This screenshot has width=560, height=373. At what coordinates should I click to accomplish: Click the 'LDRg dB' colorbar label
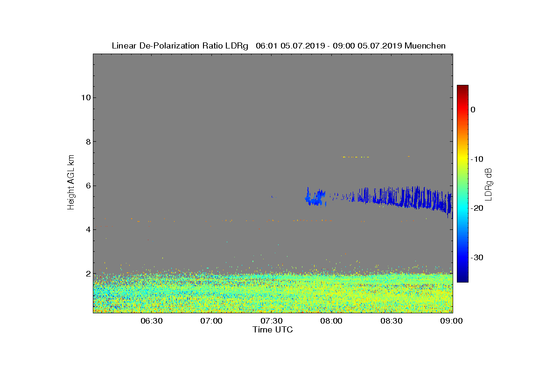(x=489, y=184)
